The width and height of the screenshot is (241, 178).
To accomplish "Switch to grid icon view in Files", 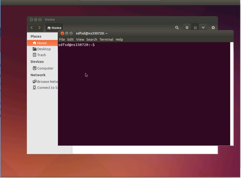I will click(x=195, y=28).
